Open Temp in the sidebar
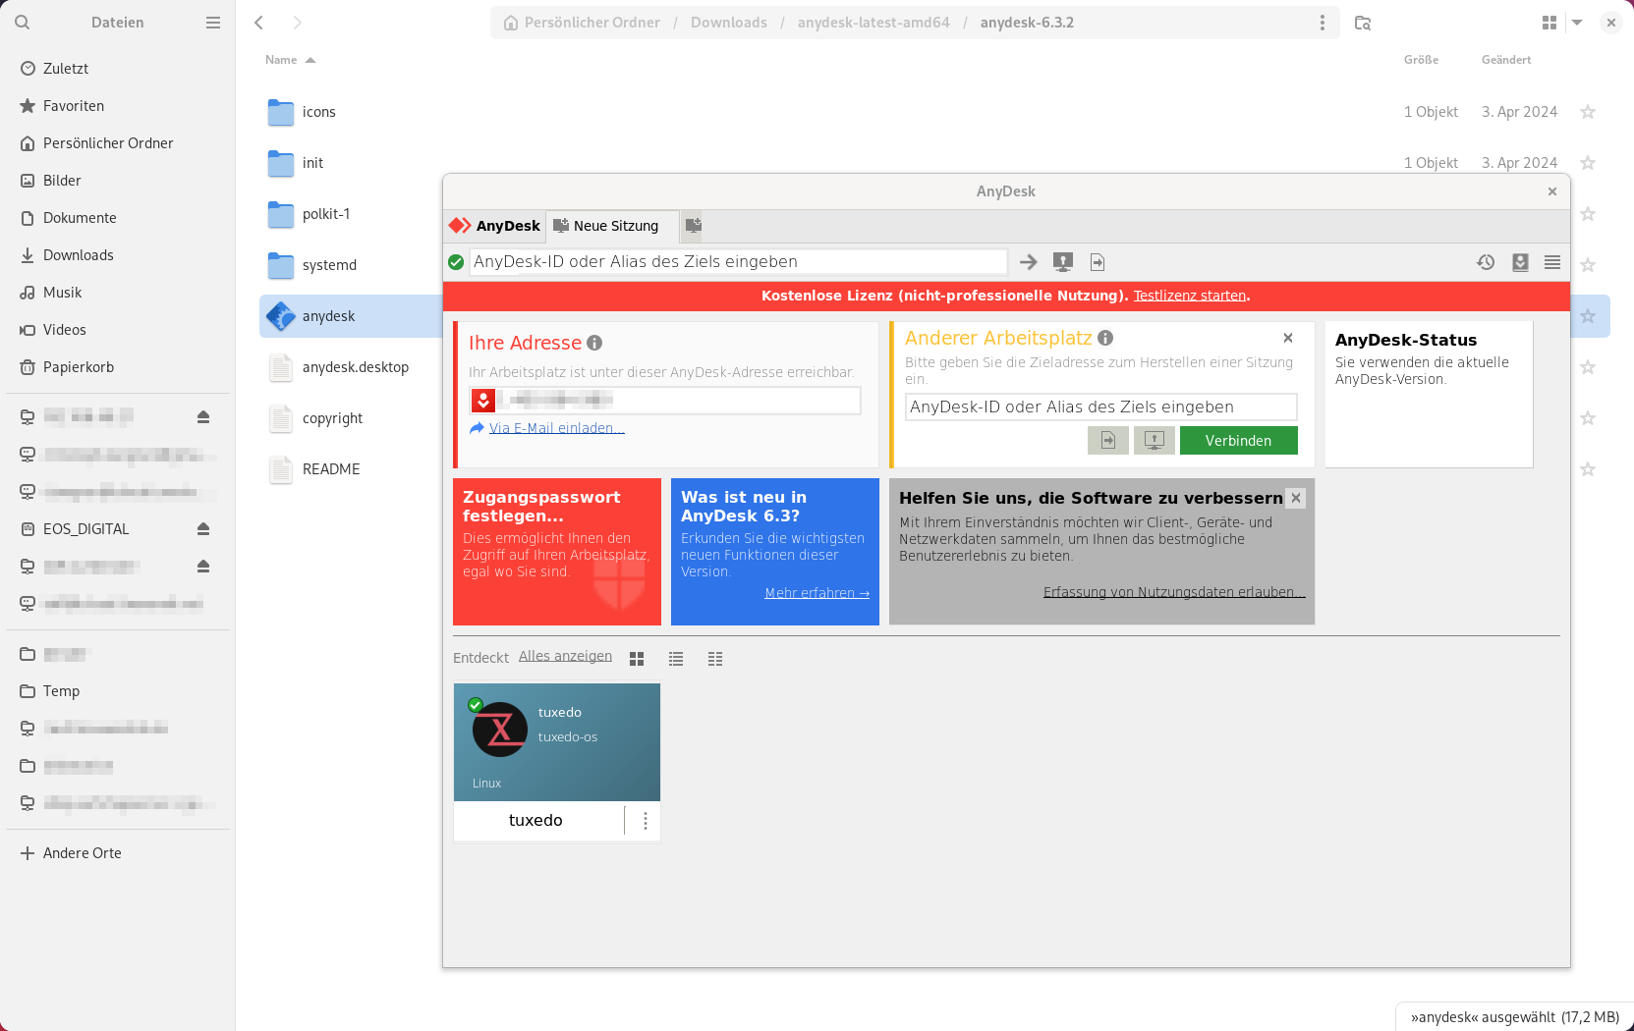The image size is (1634, 1031). pos(118,691)
